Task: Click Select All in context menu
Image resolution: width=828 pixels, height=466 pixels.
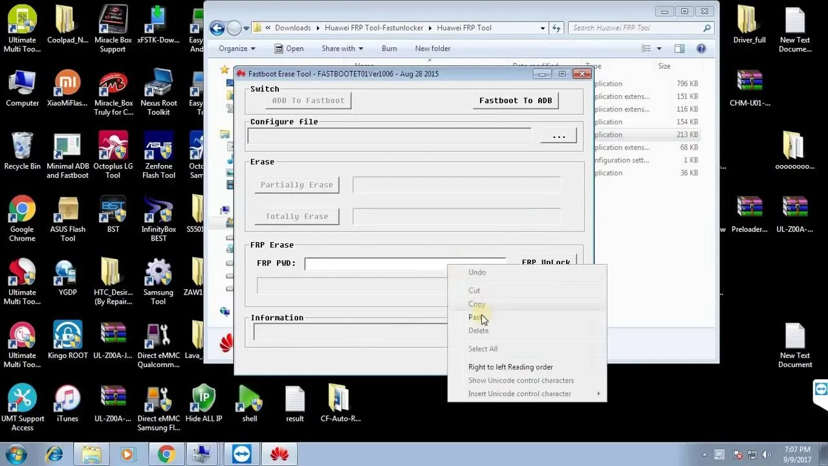Action: (x=527, y=349)
